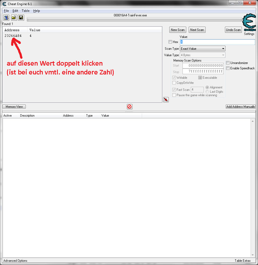Select found address 23266A84
258x265 pixels.
tap(13, 36)
